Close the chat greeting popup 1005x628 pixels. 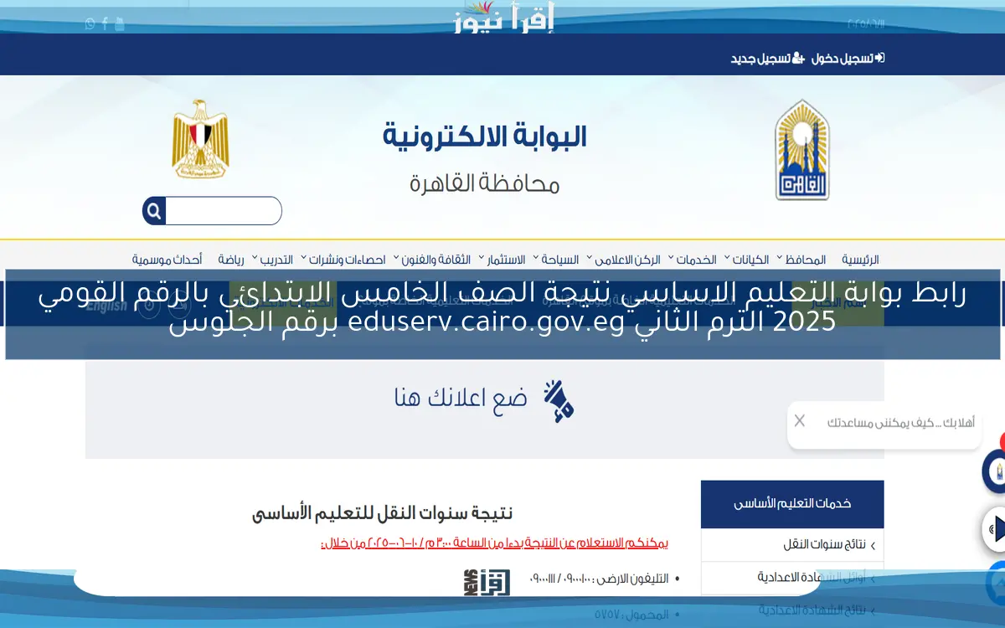pos(800,420)
